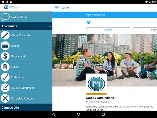157x118 pixels.
Task: Tap the Billing credit card icon
Action: 5,46
